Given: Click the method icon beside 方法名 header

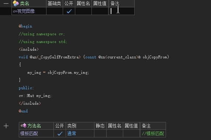Looking at the screenshot, I should pos(24,126).
